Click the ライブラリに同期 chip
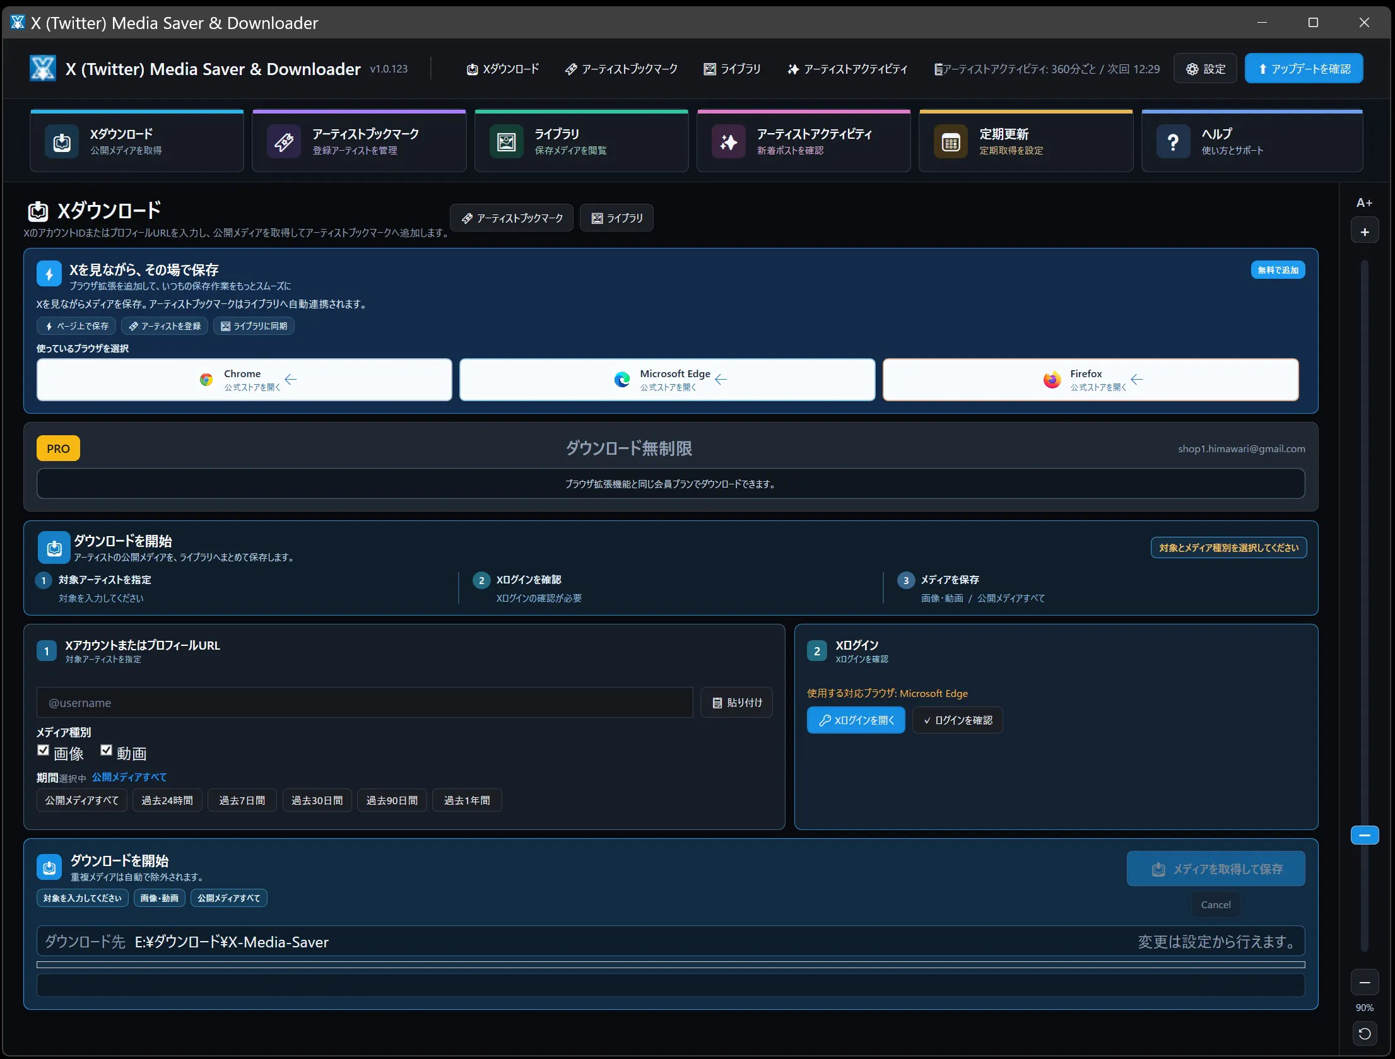This screenshot has height=1059, width=1395. [254, 326]
